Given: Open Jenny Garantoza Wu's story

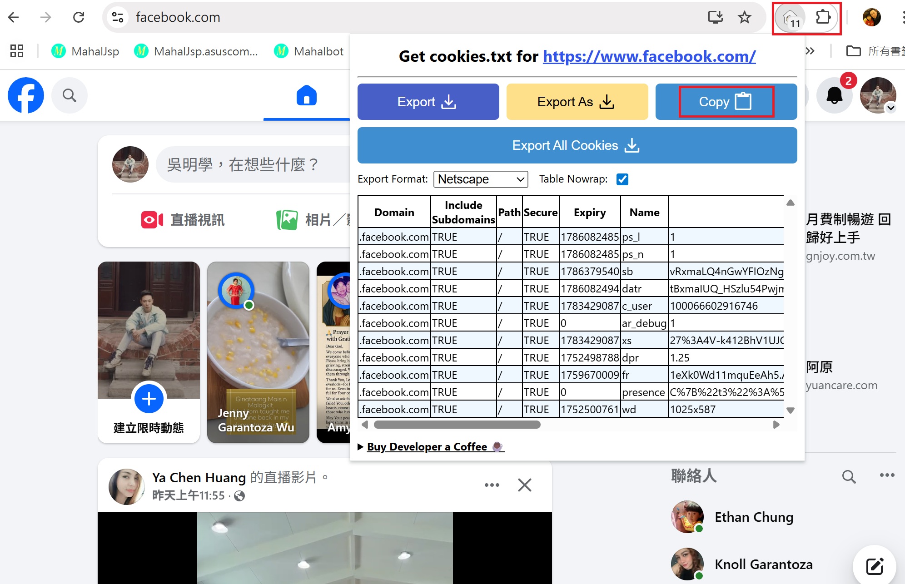Looking at the screenshot, I should 258,352.
